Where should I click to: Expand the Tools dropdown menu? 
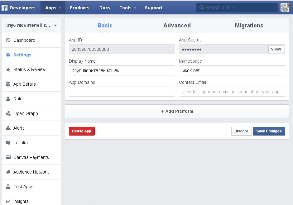pyautogui.click(x=127, y=8)
